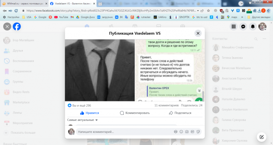
Task: Open the browser extensions puzzle icon
Action: [255, 11]
